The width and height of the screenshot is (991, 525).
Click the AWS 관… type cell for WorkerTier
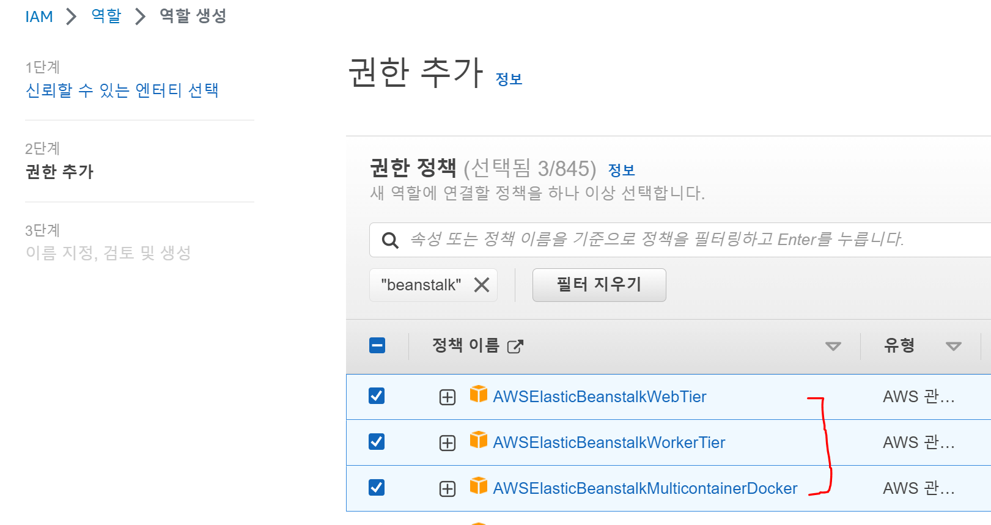(x=919, y=442)
